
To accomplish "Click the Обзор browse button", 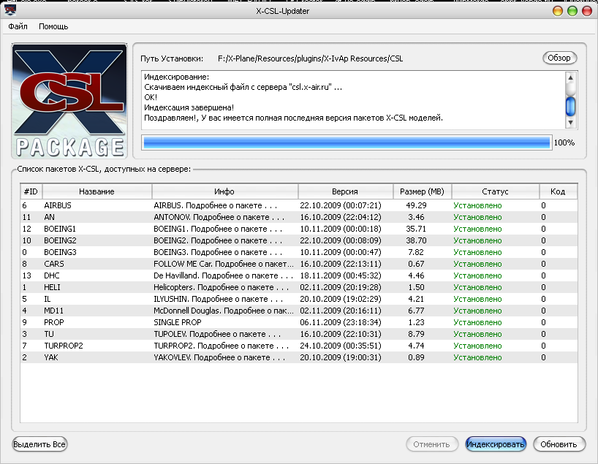I will 559,58.
